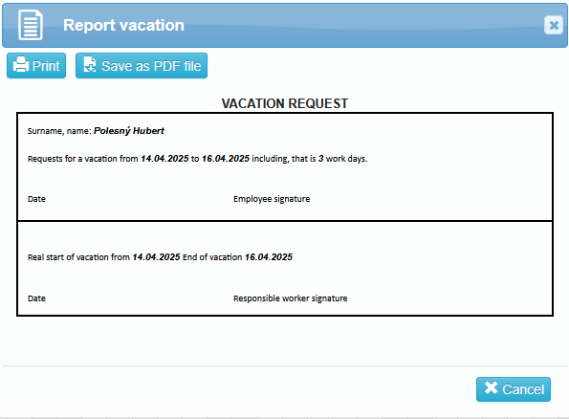The height and width of the screenshot is (419, 569).
Task: Click requested vacation end date after 'to'
Action: [x=226, y=159]
